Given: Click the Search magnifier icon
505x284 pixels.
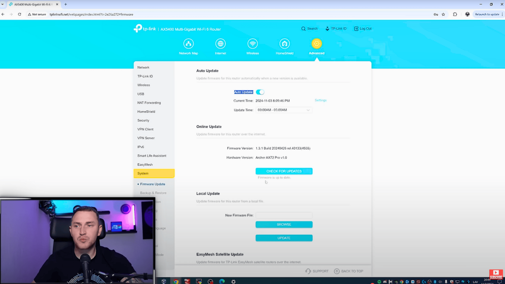Looking at the screenshot, I should [x=303, y=29].
